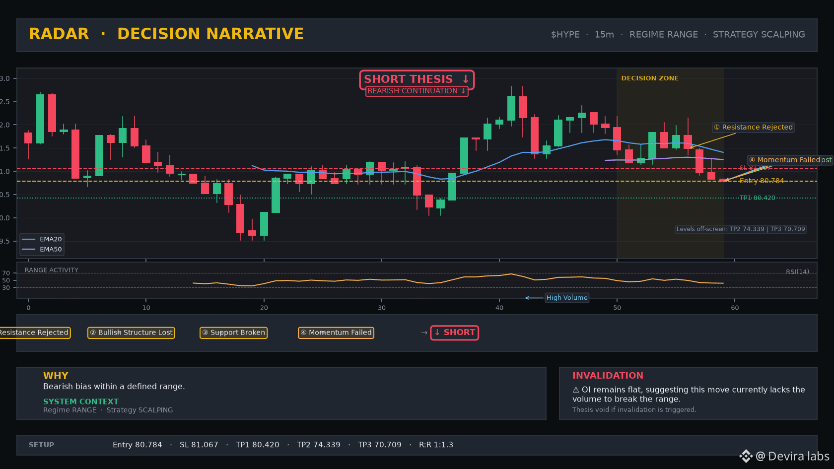The height and width of the screenshot is (469, 834).
Task: Click the R:R 1:1.3 ratio value
Action: tap(436, 445)
